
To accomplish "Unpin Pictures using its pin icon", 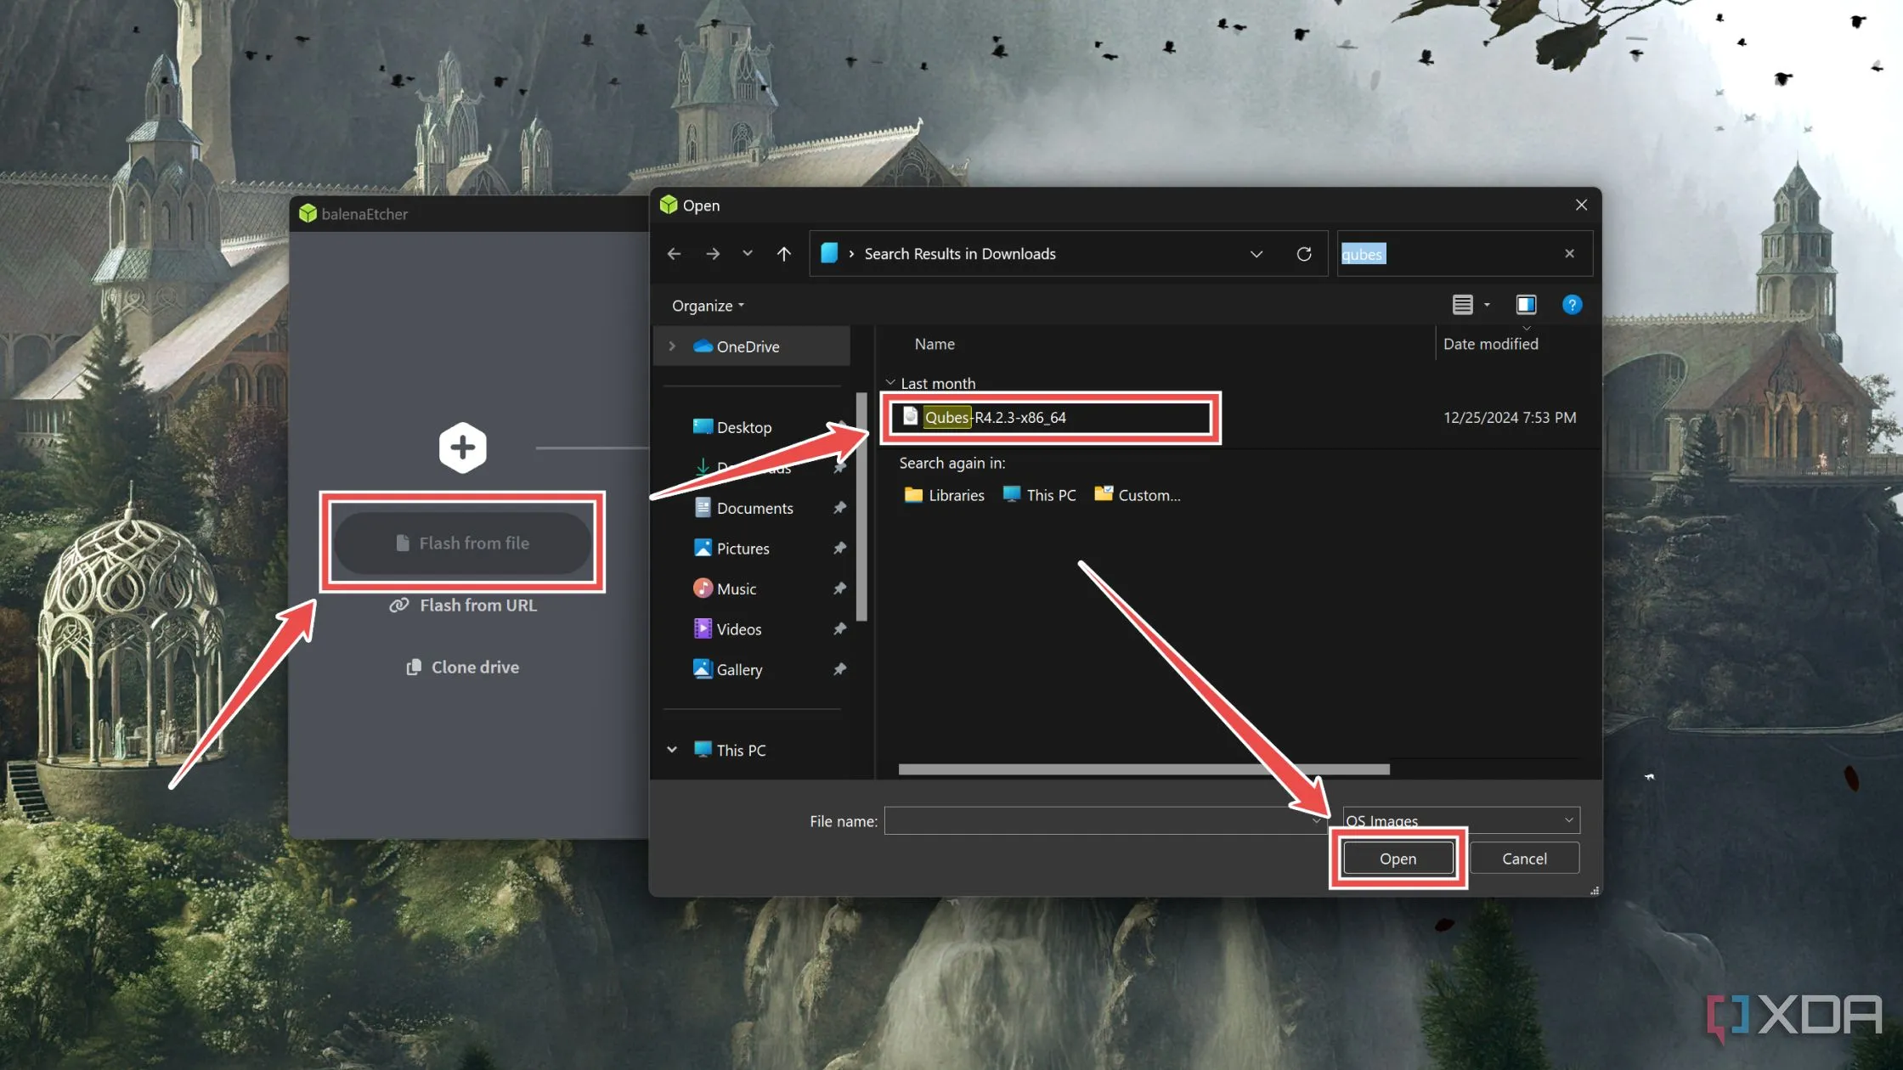I will [839, 549].
